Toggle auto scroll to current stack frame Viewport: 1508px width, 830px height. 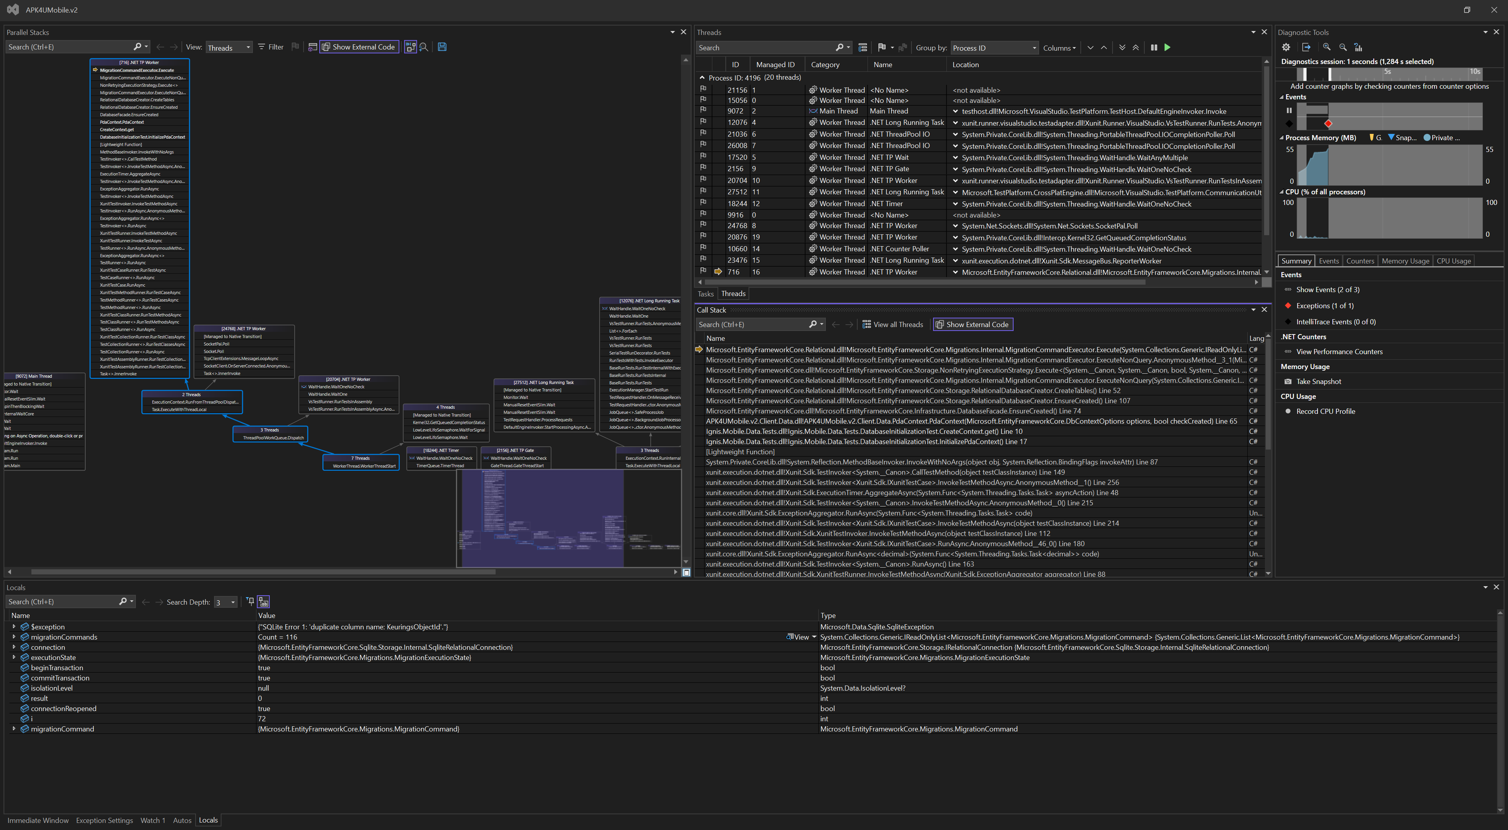410,47
